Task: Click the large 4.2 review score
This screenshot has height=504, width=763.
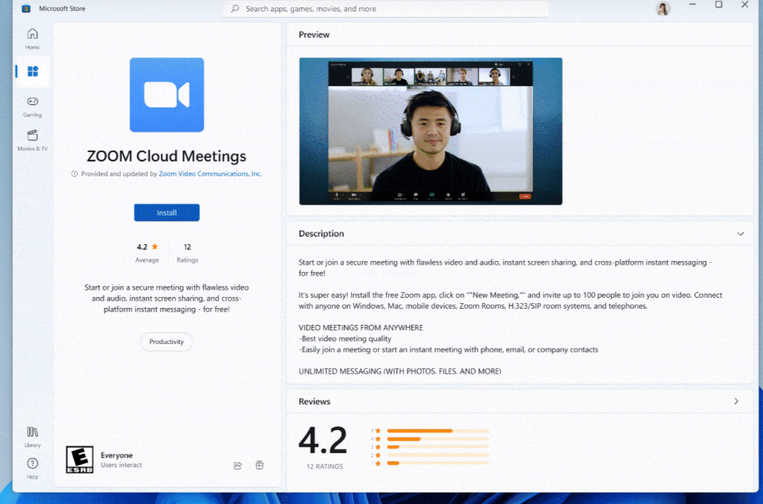Action: click(x=323, y=440)
